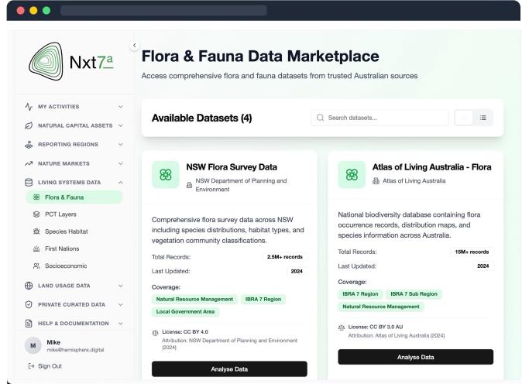Expand the Help & Documentation chevron
The width and height of the screenshot is (522, 384).
coord(121,323)
